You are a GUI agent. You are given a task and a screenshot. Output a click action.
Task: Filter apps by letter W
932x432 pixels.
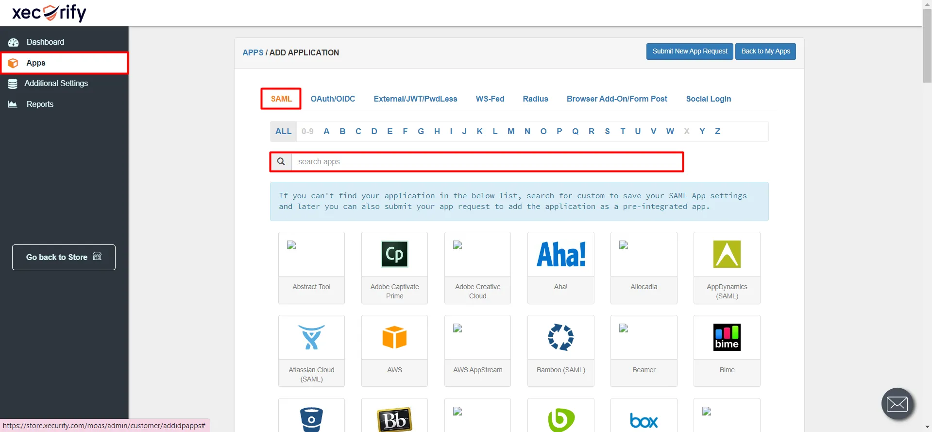tap(670, 131)
